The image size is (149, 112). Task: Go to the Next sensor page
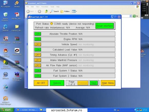click(94, 83)
